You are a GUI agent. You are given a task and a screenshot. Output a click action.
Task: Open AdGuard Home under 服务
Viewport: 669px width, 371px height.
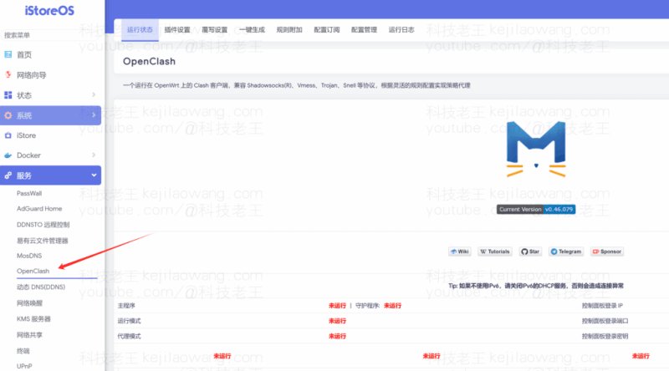pos(39,209)
